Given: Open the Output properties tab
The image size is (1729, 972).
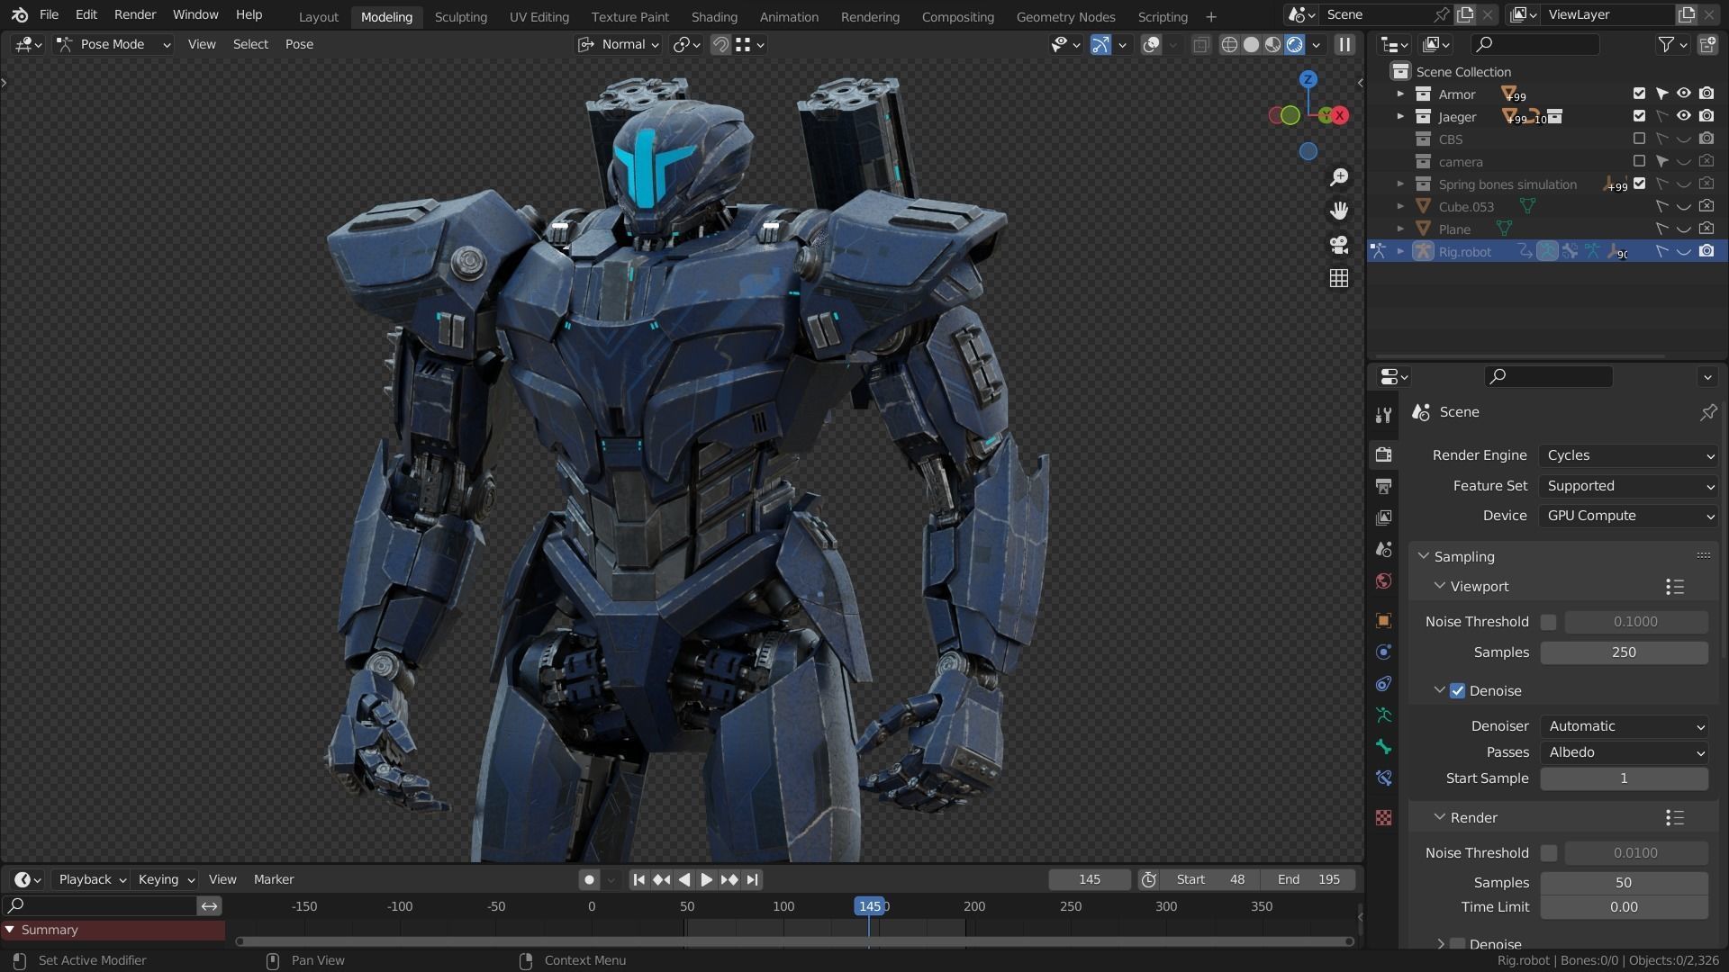Looking at the screenshot, I should coord(1384,486).
